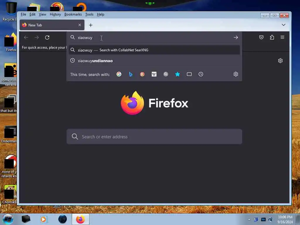Personalize new tab with the gear icon
The height and width of the screenshot is (225, 300).
280,61
